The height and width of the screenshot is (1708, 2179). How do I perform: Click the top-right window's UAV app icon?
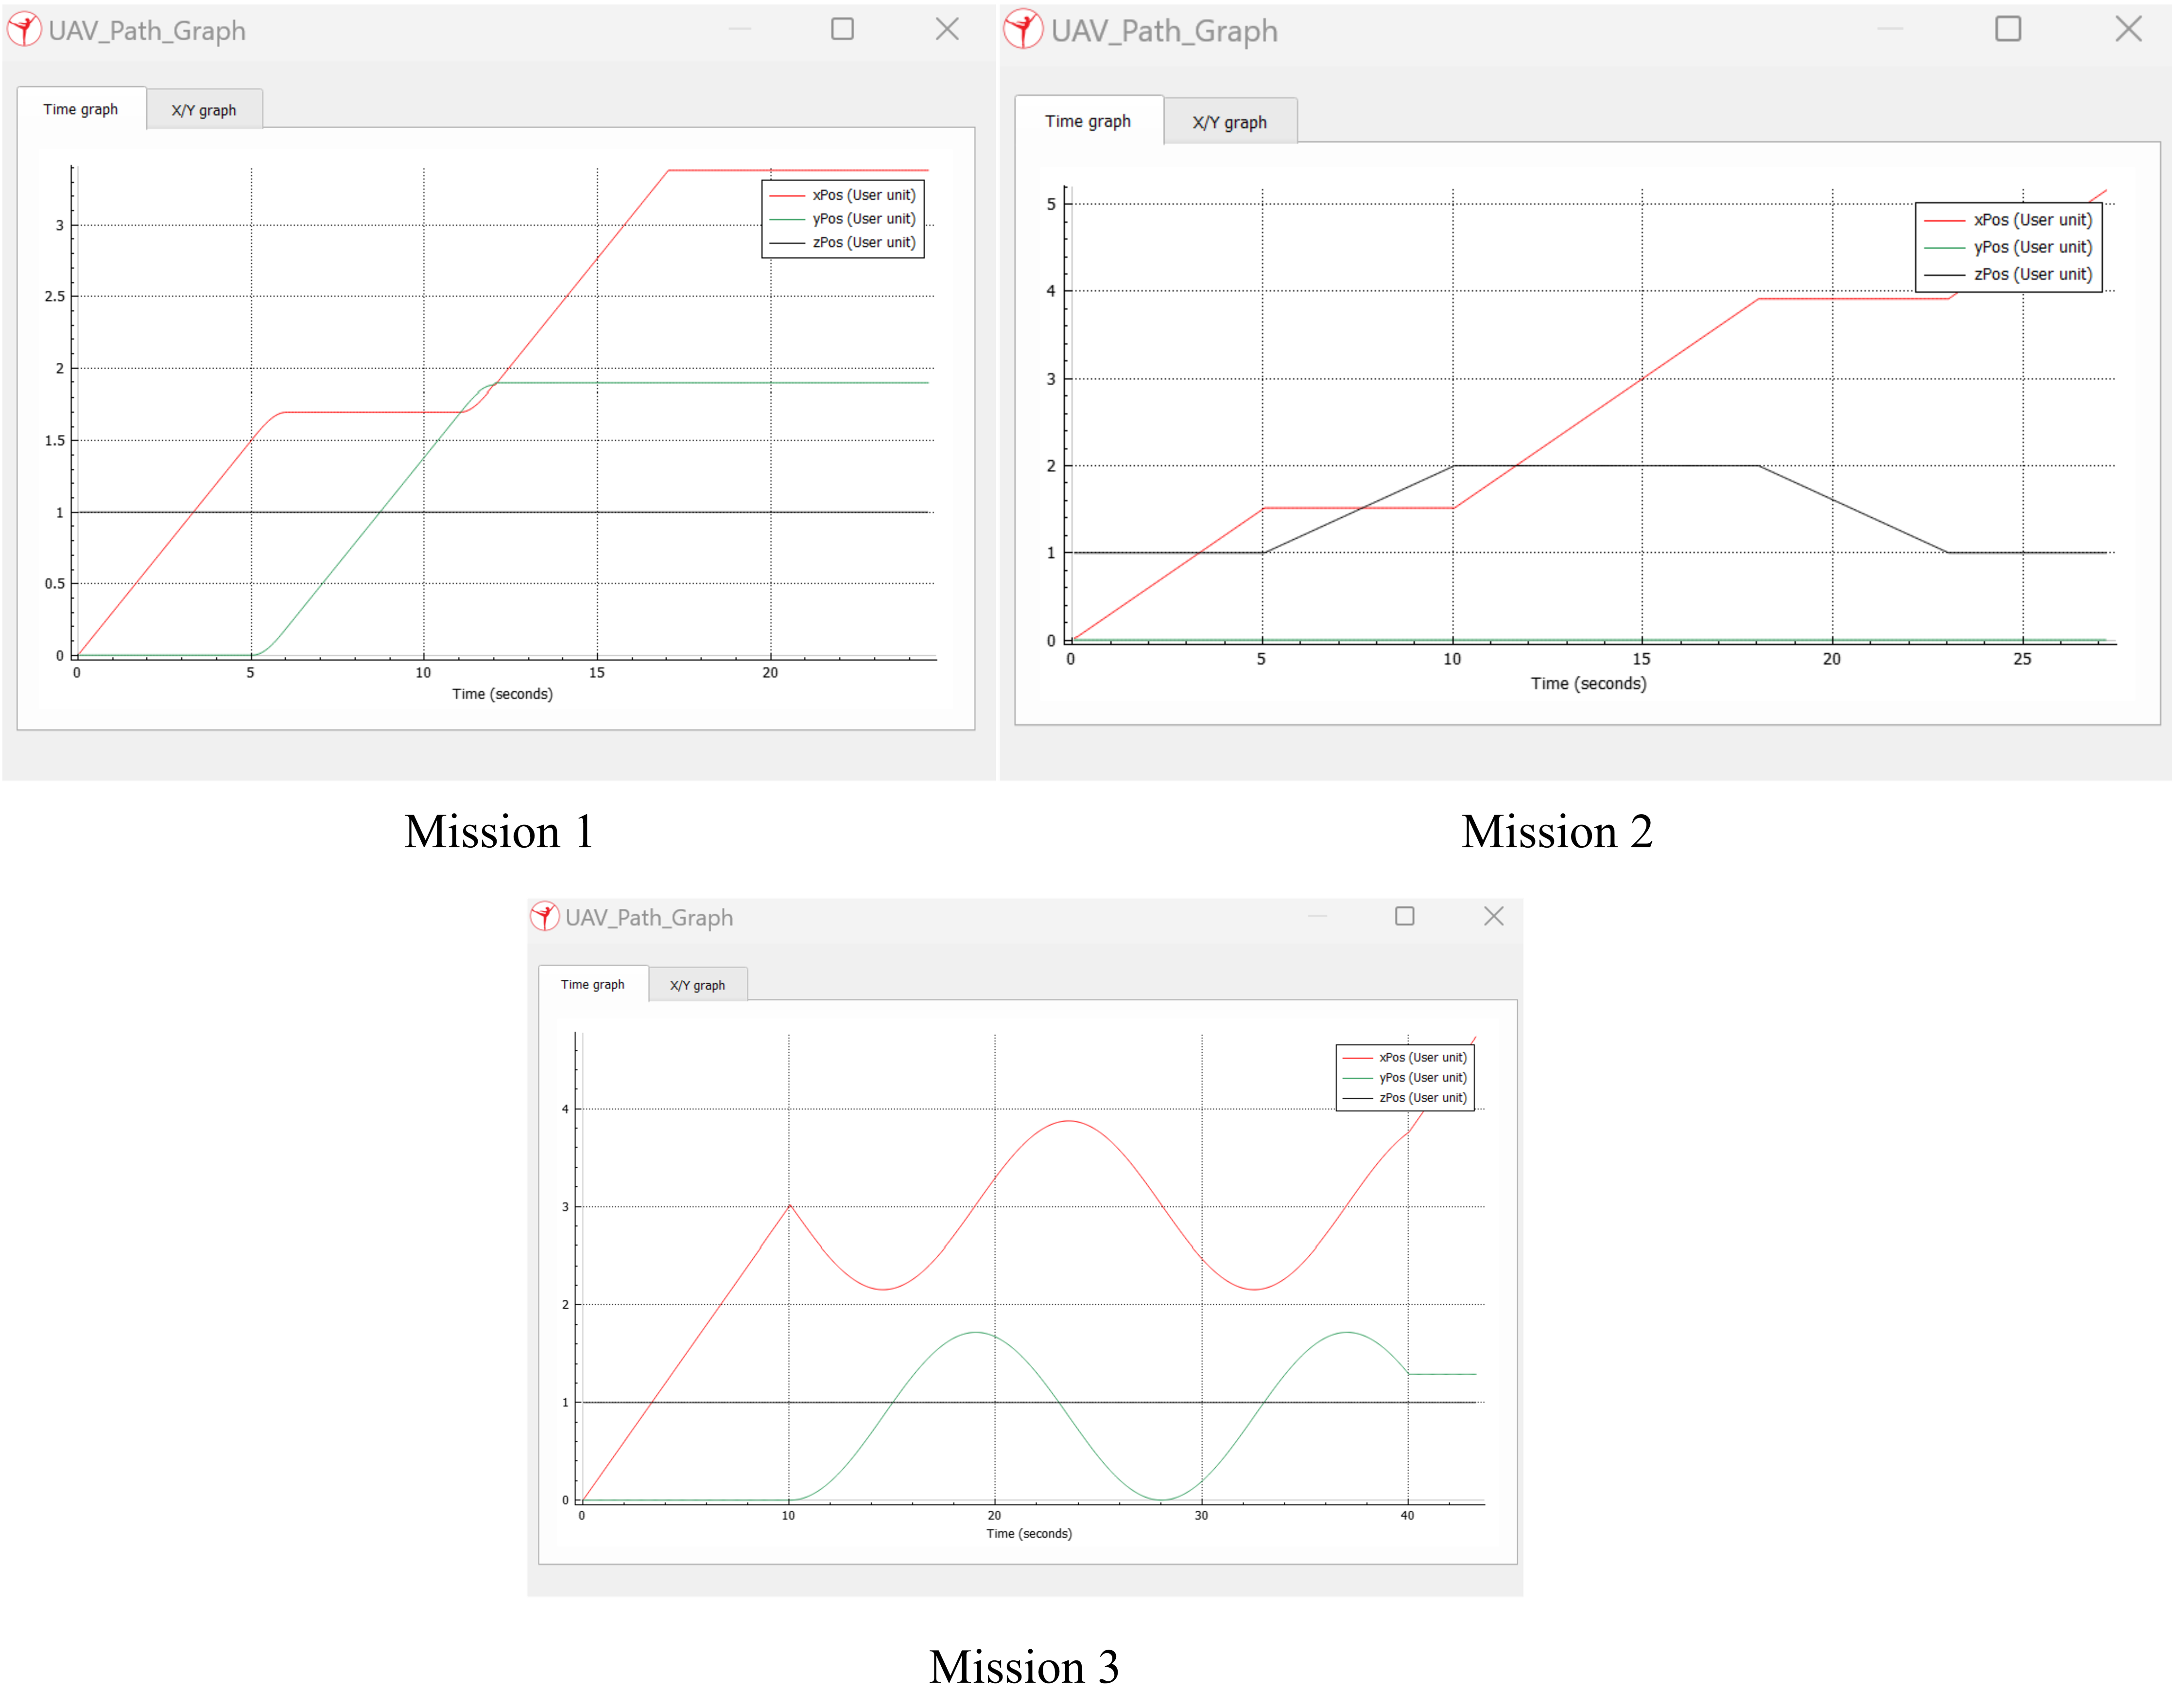pos(1023,30)
